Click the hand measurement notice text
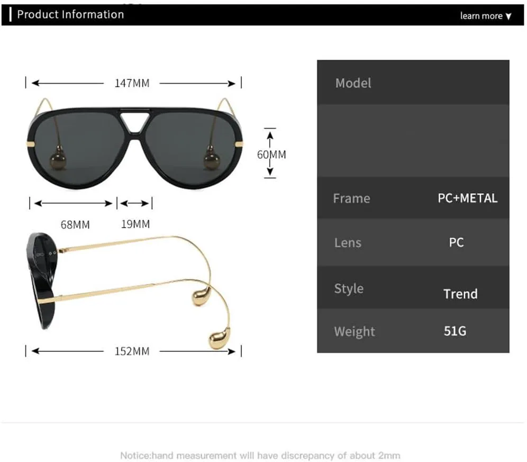The height and width of the screenshot is (462, 527). click(x=260, y=455)
